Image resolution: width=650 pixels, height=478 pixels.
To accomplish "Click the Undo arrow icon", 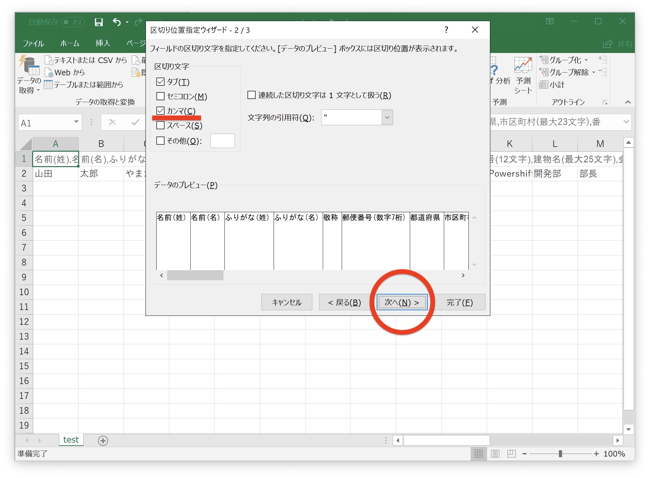I will (117, 22).
